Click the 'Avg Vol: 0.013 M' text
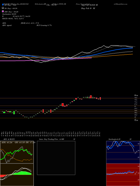This screenshot has height=186, width=140. click(x=89, y=5)
